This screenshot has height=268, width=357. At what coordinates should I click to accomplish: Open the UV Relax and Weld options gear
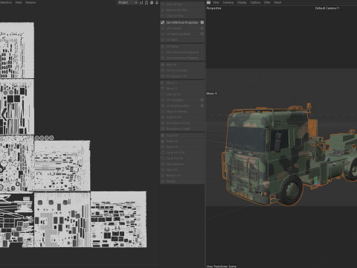tap(202, 34)
